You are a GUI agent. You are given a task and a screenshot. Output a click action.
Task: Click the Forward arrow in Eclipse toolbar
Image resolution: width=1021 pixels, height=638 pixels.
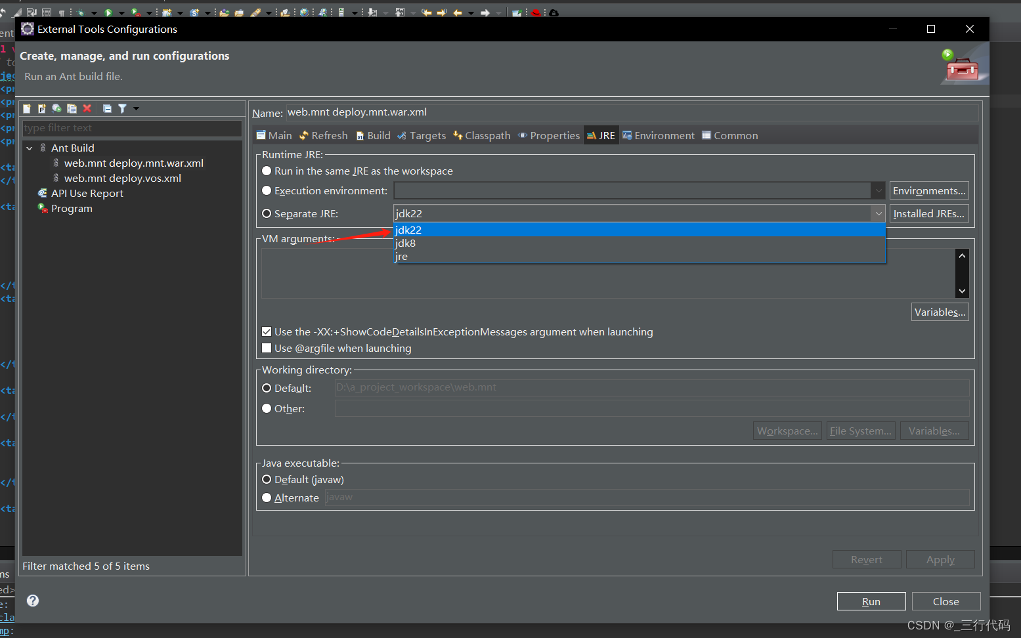(485, 12)
